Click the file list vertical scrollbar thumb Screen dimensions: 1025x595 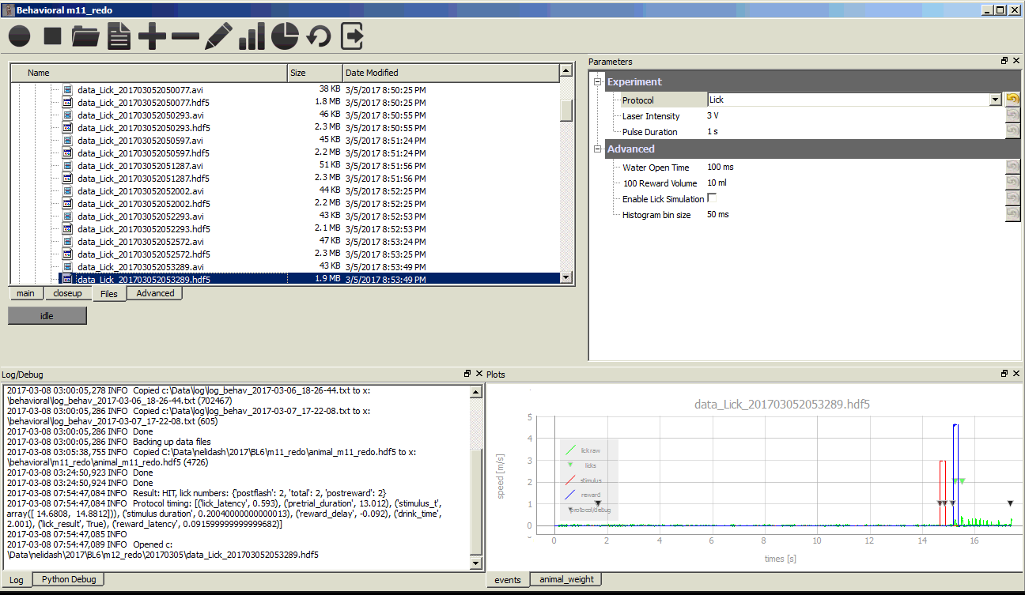coord(565,111)
